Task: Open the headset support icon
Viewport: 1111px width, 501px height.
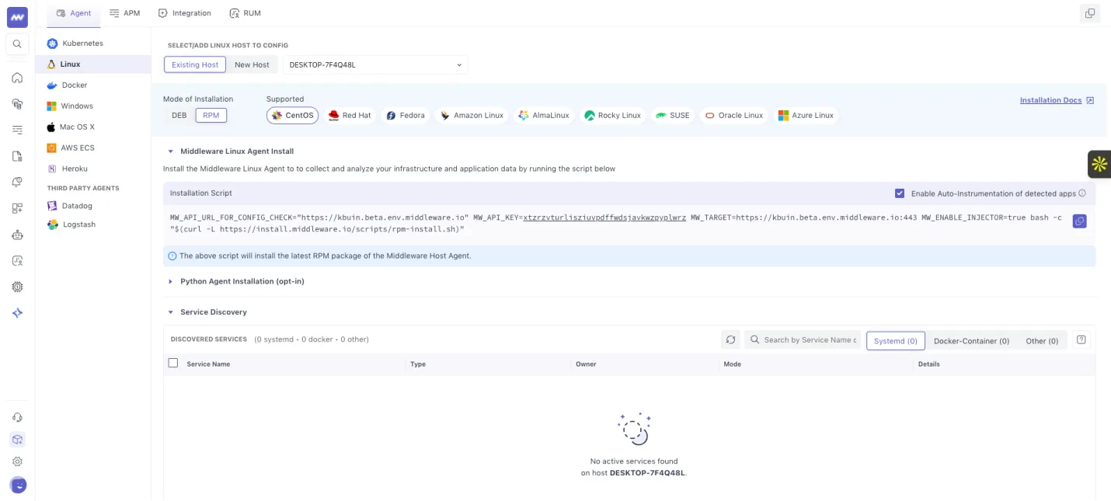Action: [17, 417]
